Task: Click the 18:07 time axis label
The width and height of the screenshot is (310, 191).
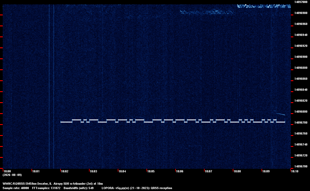Action: coord(209,171)
